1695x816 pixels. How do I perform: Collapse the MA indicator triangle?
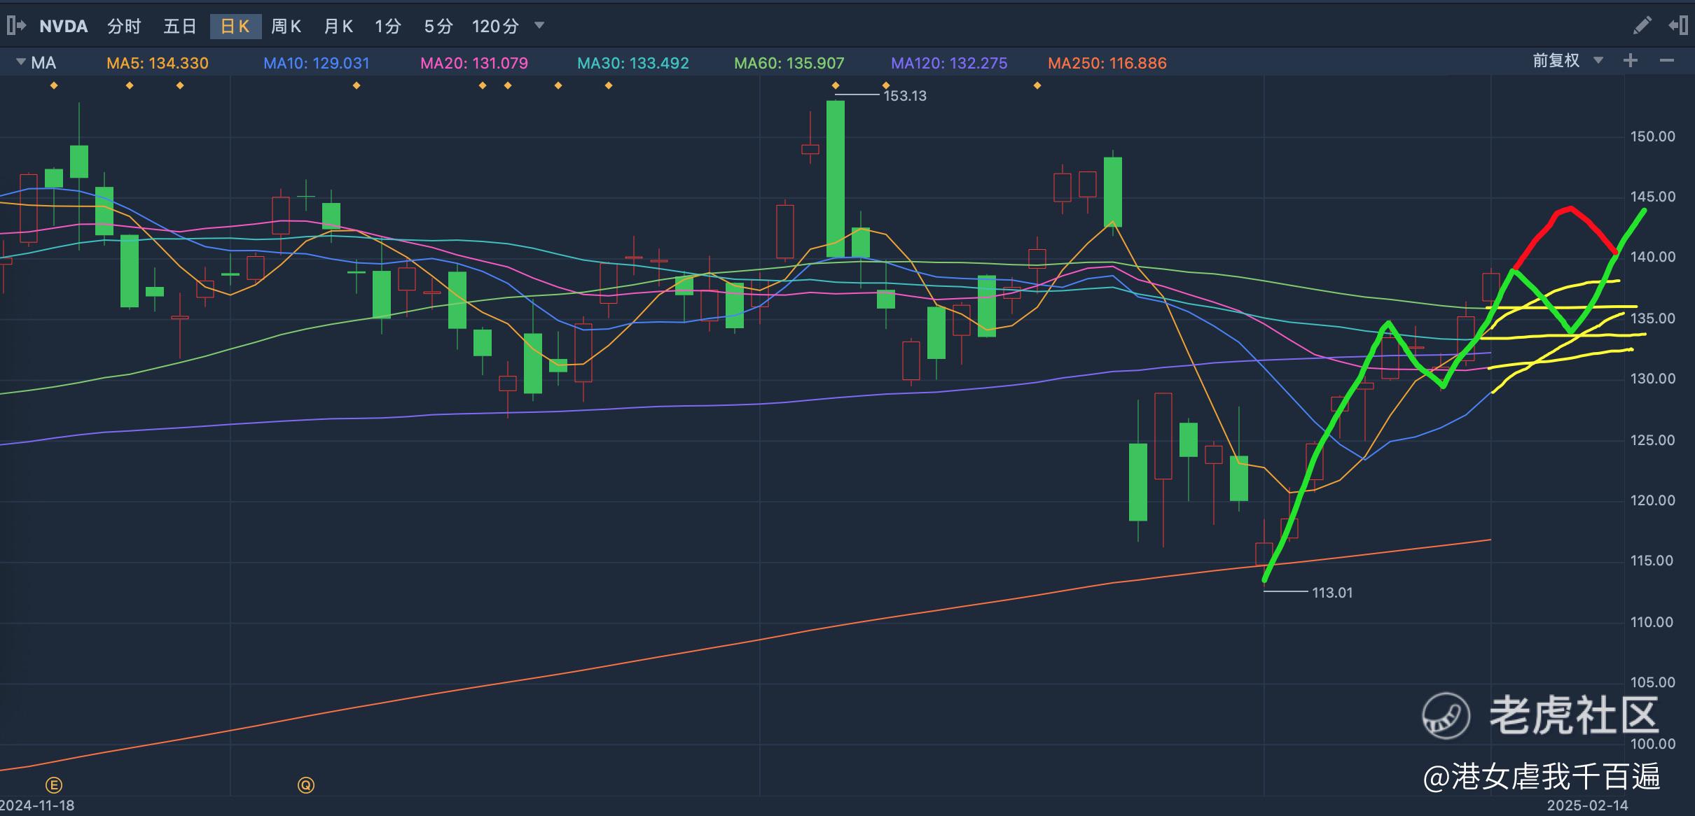(x=20, y=62)
